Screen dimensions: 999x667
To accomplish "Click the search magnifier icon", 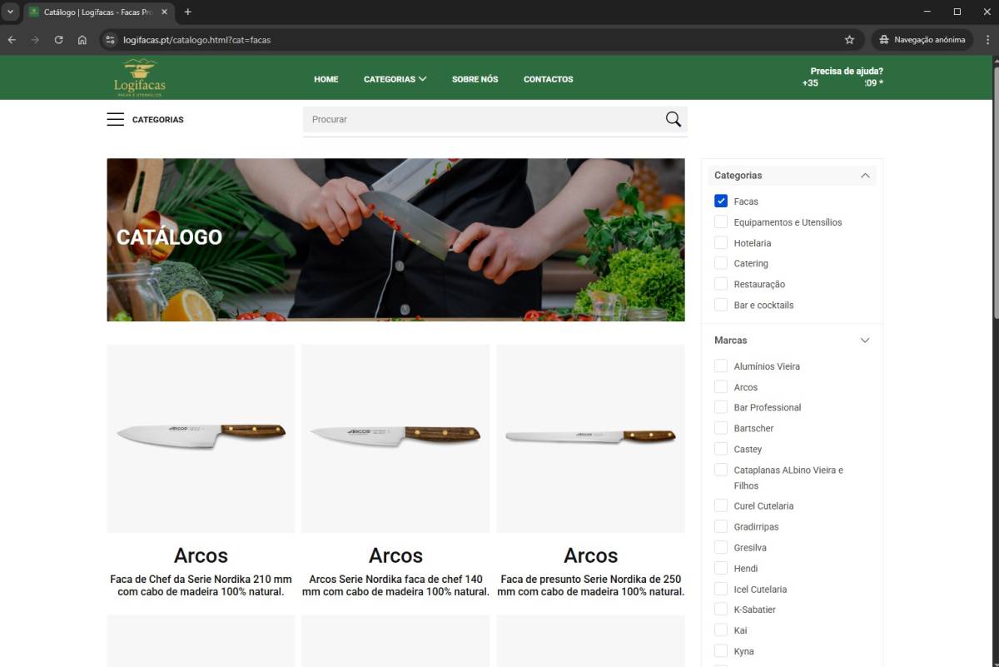I will pos(673,119).
